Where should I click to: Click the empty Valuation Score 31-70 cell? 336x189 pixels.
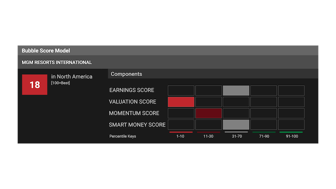tap(236, 102)
